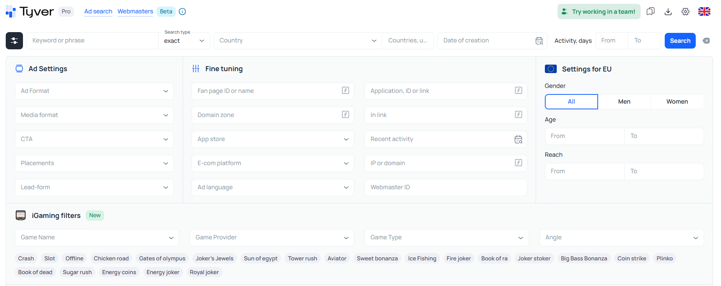Image resolution: width=721 pixels, height=286 pixels.
Task: Toggle the Crash game tag
Action: pyautogui.click(x=26, y=258)
